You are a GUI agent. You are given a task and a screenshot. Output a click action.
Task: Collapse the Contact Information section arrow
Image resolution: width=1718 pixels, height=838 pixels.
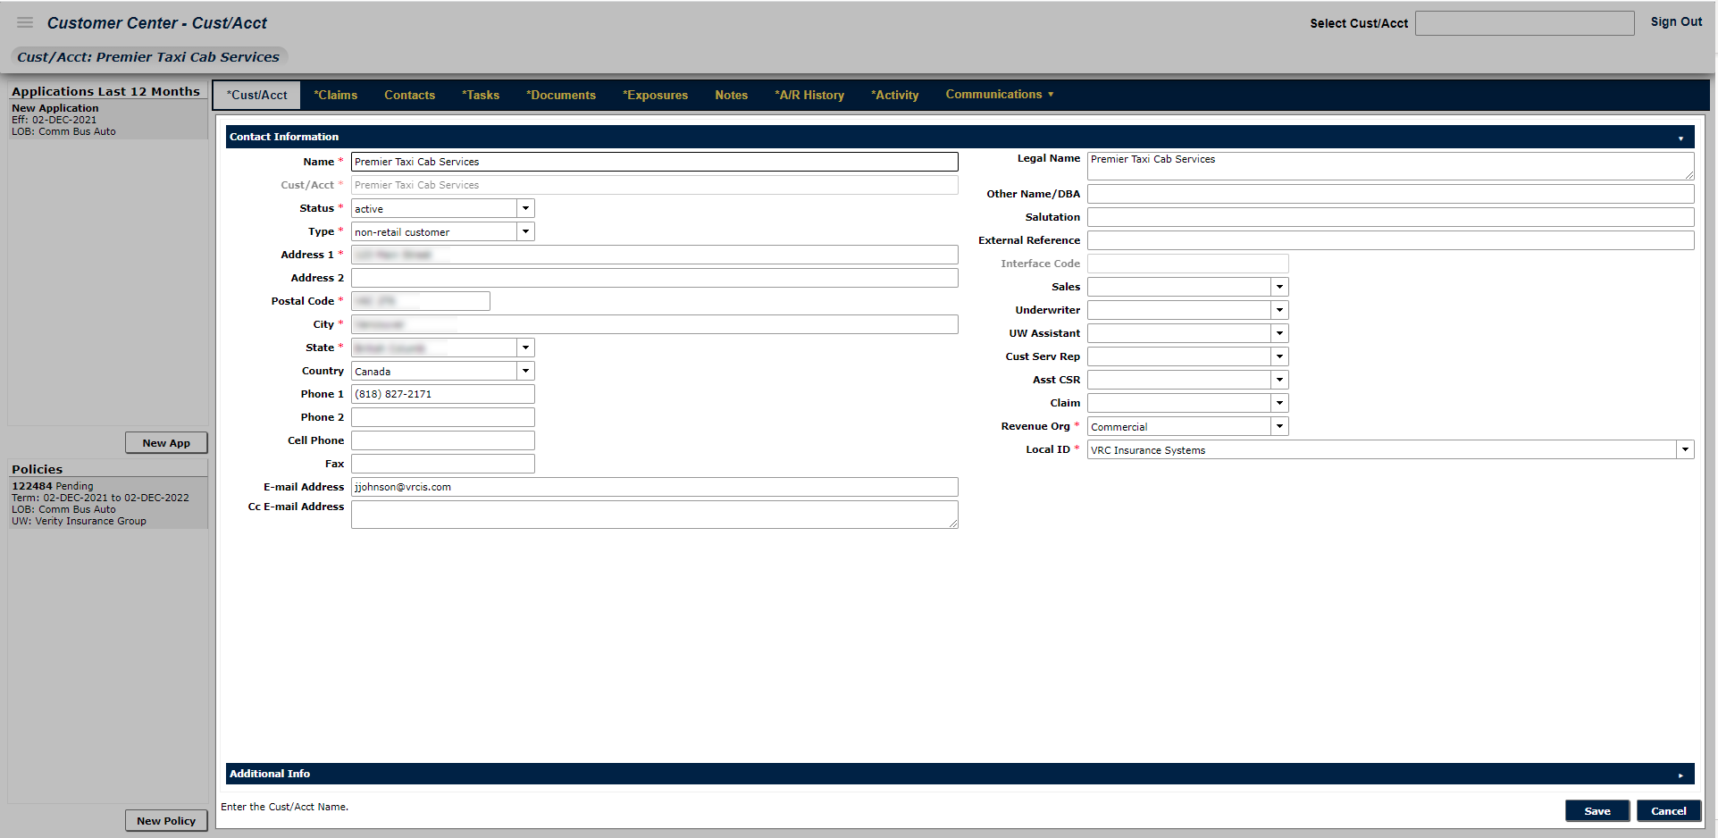[x=1680, y=138]
